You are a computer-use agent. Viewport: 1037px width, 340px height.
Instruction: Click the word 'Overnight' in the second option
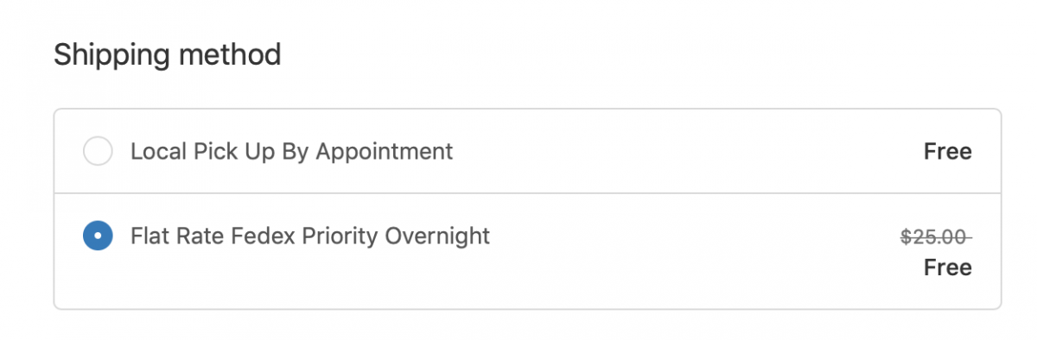click(437, 236)
